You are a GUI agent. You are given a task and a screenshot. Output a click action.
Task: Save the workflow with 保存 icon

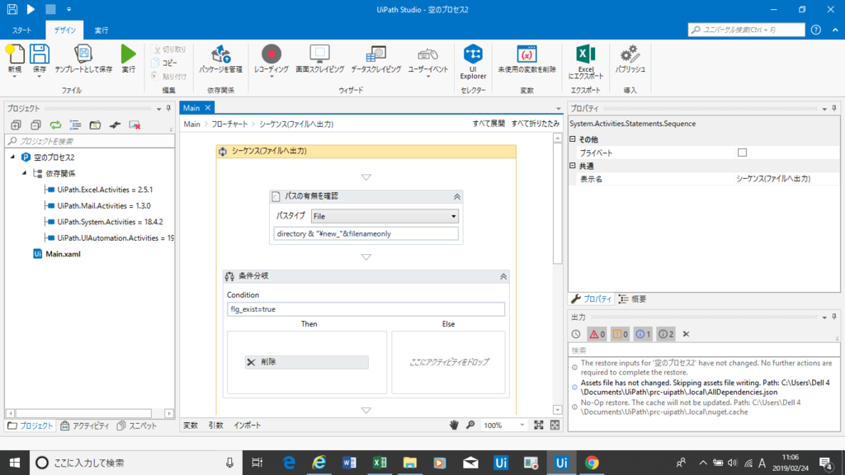click(40, 59)
